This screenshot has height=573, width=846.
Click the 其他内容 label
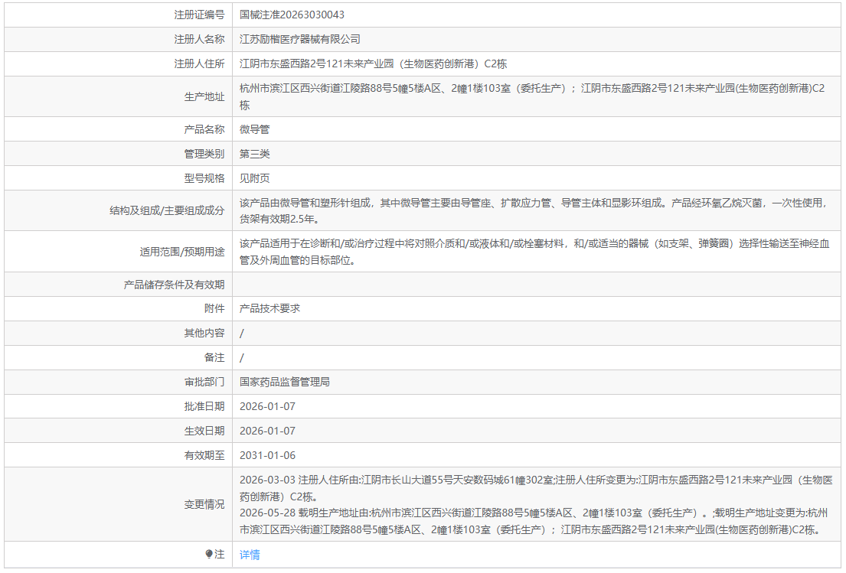point(204,333)
